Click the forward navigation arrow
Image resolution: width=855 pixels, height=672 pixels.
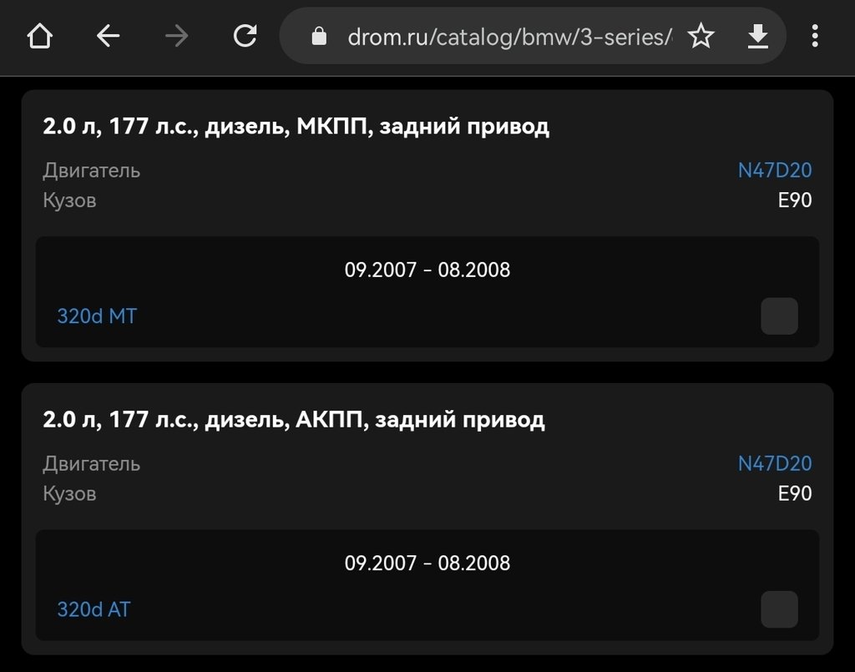[x=176, y=36]
